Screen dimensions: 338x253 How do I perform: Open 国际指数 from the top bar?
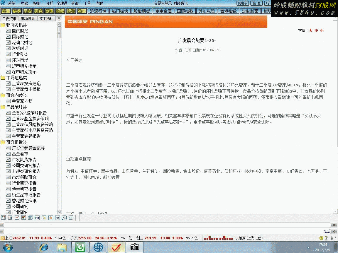[185, 11]
